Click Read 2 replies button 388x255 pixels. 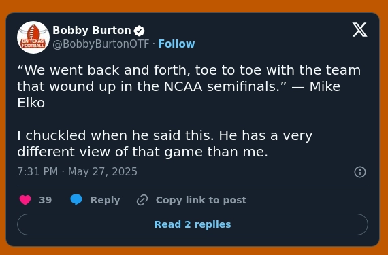[x=193, y=224]
